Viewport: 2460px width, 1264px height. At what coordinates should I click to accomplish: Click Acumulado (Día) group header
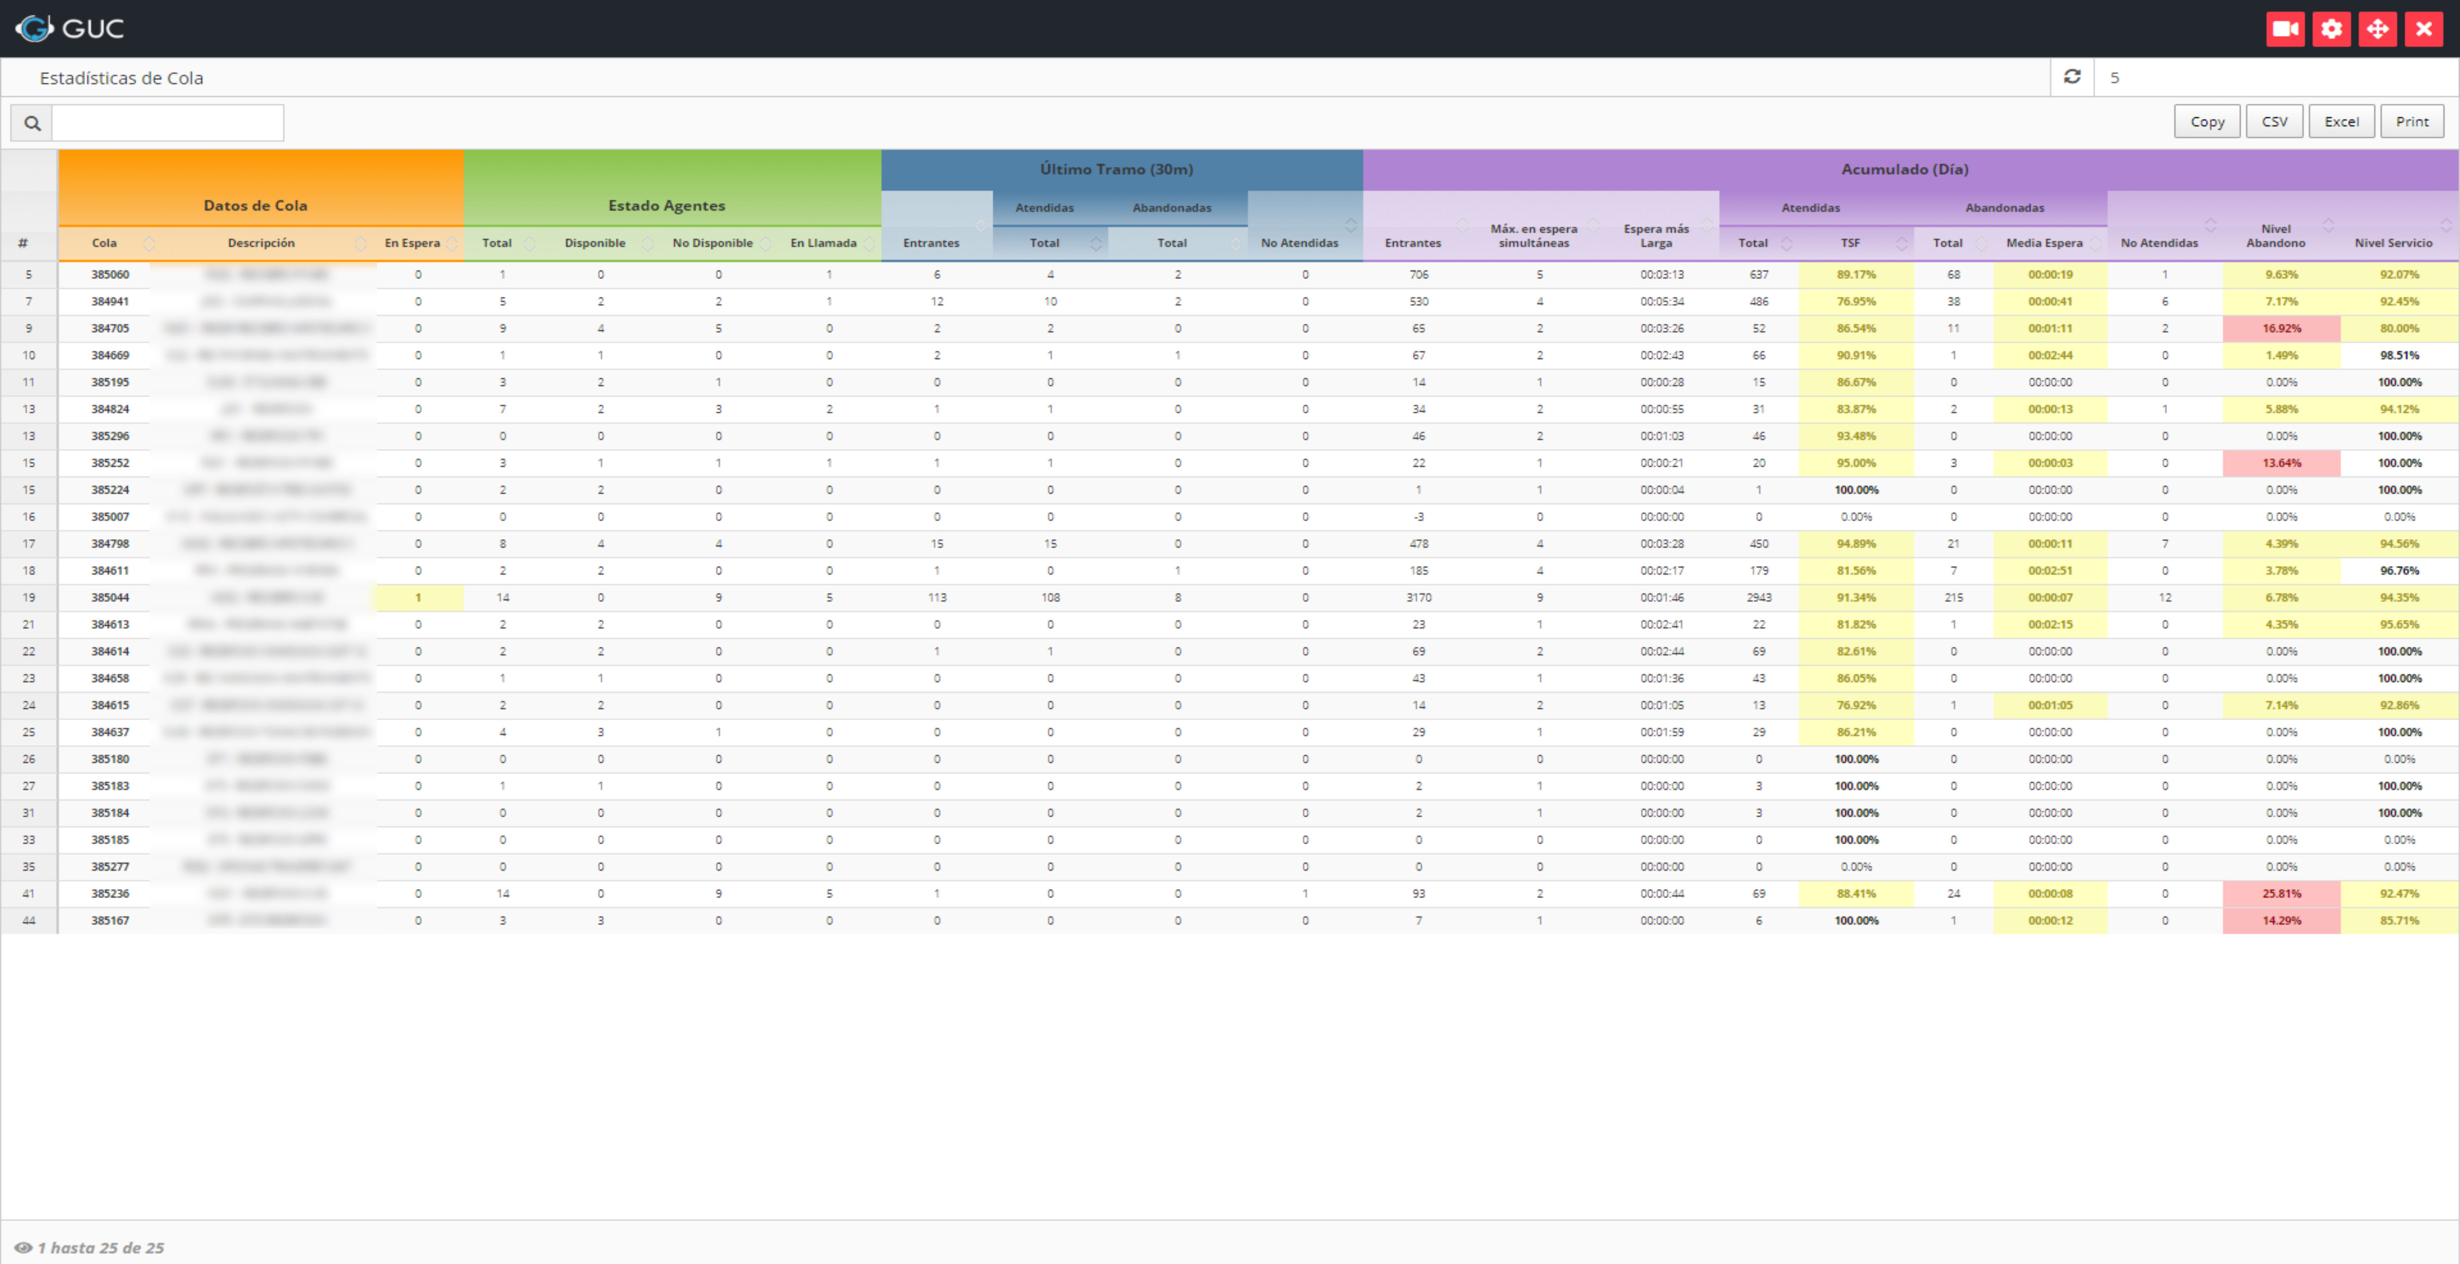click(1904, 169)
